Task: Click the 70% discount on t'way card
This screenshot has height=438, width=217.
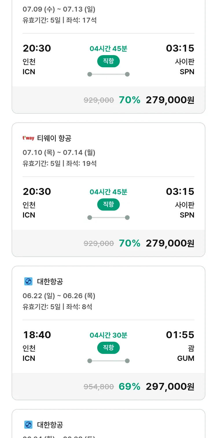Action: (130, 243)
